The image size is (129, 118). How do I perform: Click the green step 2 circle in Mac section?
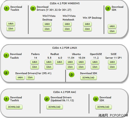tap(47, 99)
